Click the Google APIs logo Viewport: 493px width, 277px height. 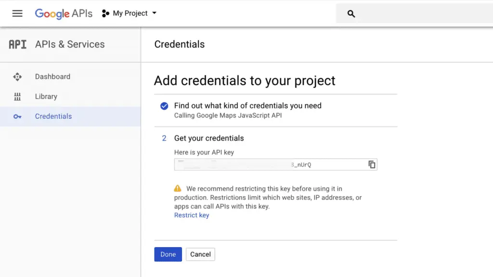pos(64,13)
